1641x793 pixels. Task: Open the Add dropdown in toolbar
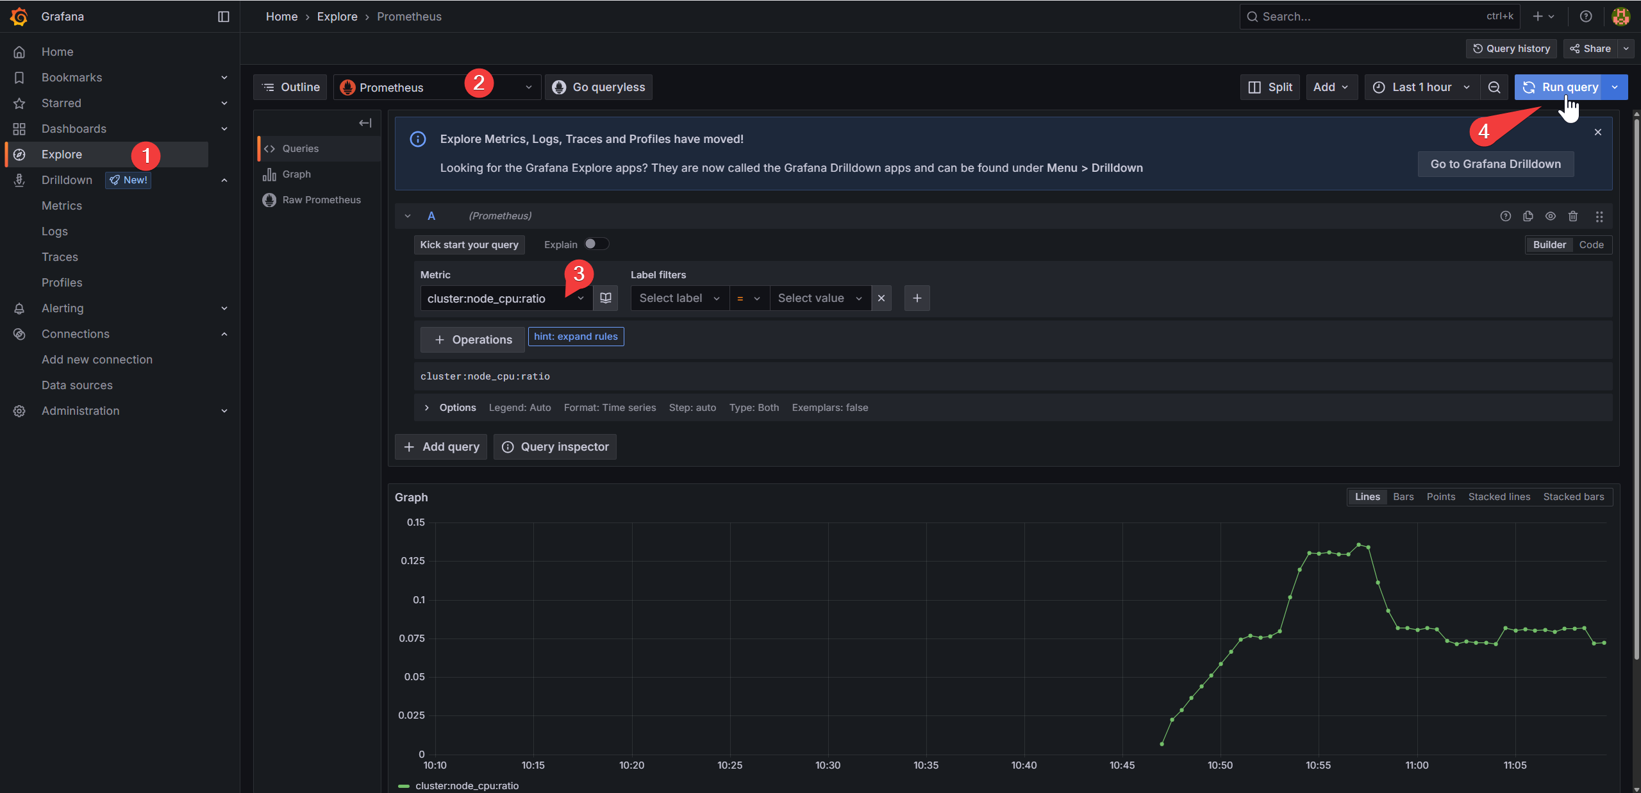(1331, 87)
